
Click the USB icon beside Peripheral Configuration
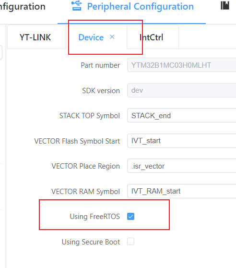coord(77,6)
